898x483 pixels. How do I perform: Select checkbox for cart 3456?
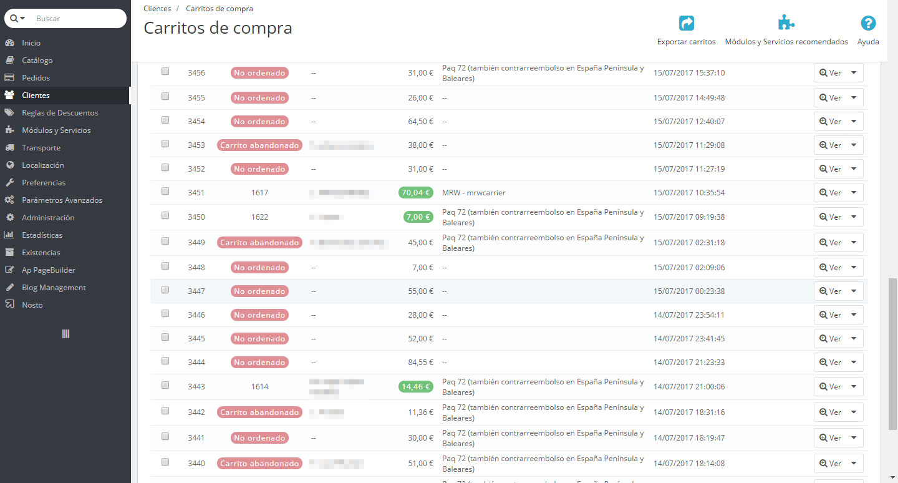(x=165, y=71)
